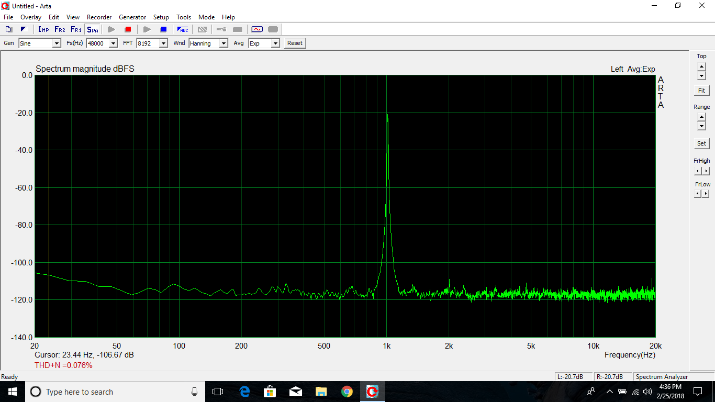Open the Fs(Hz) sampling rate dropdown
Screen dimensions: 715x402
[113, 43]
